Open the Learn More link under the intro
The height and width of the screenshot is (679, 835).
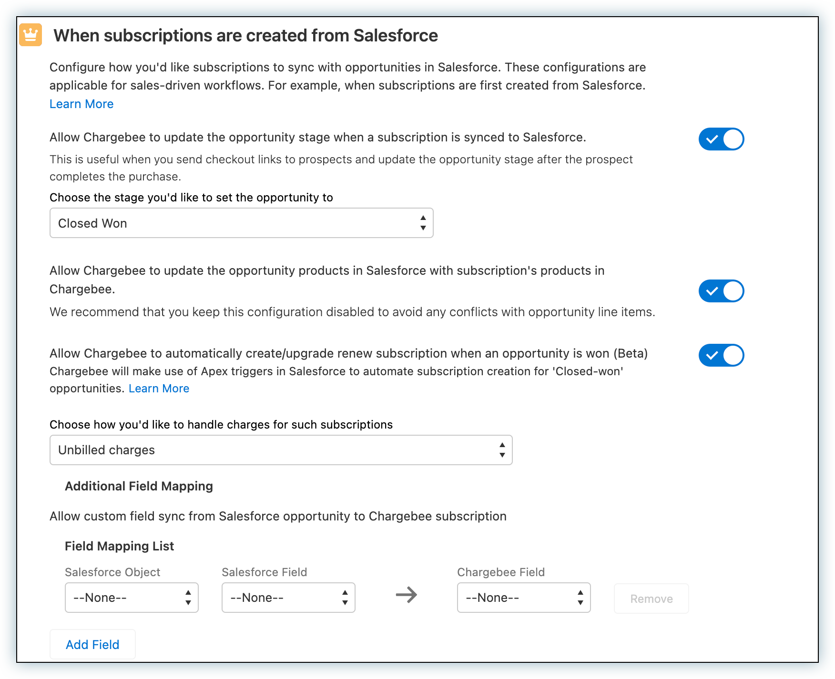(x=81, y=104)
